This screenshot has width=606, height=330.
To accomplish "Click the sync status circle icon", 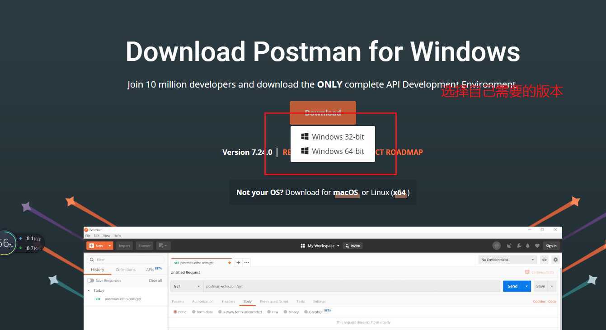I will 497,246.
